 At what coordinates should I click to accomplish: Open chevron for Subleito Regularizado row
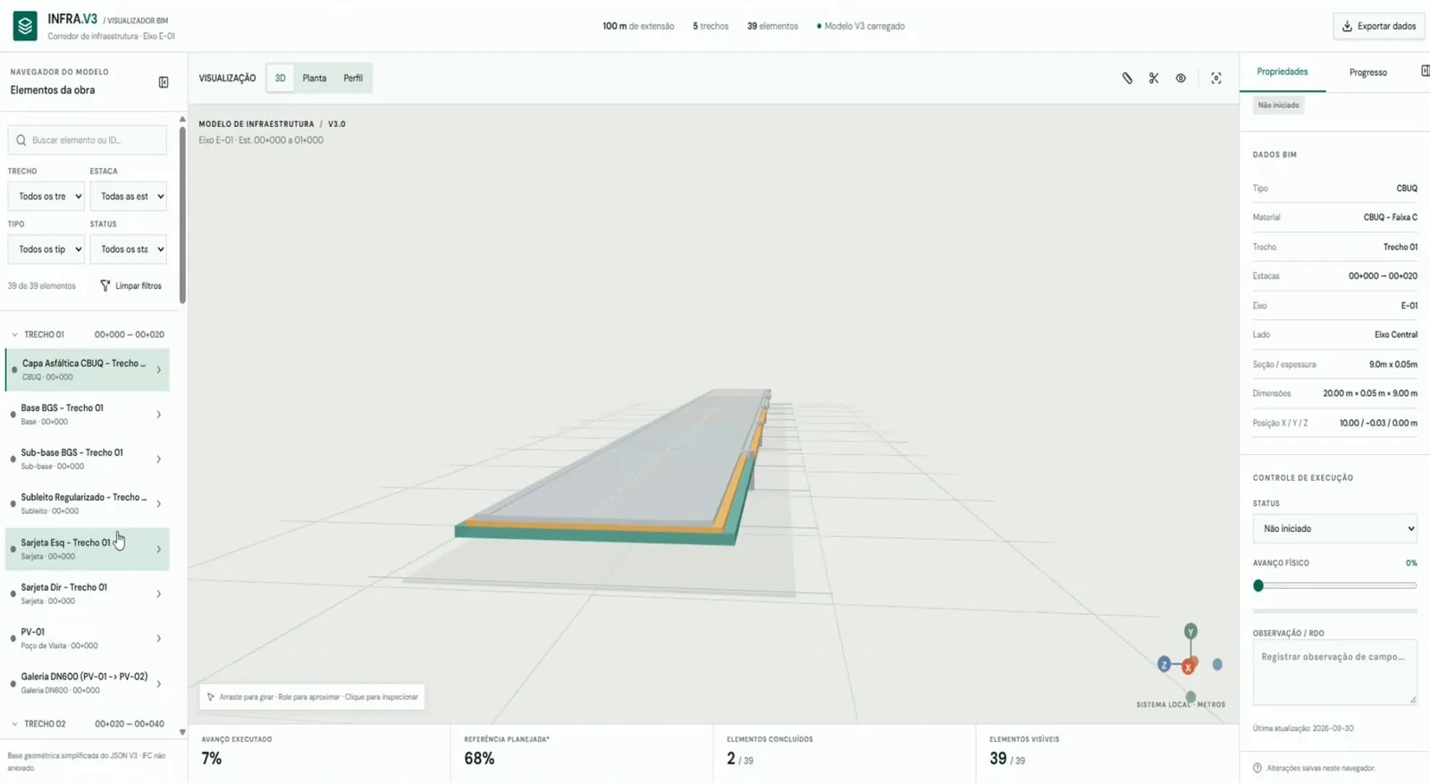click(158, 504)
